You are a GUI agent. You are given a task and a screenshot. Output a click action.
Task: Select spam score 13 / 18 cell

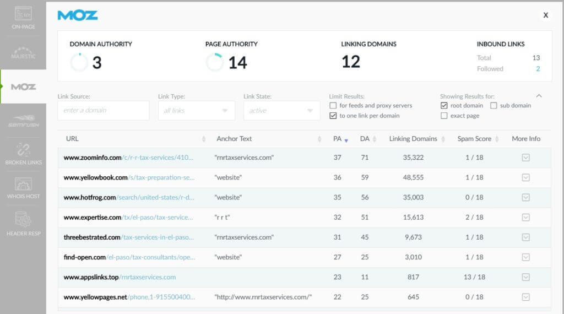pyautogui.click(x=474, y=277)
